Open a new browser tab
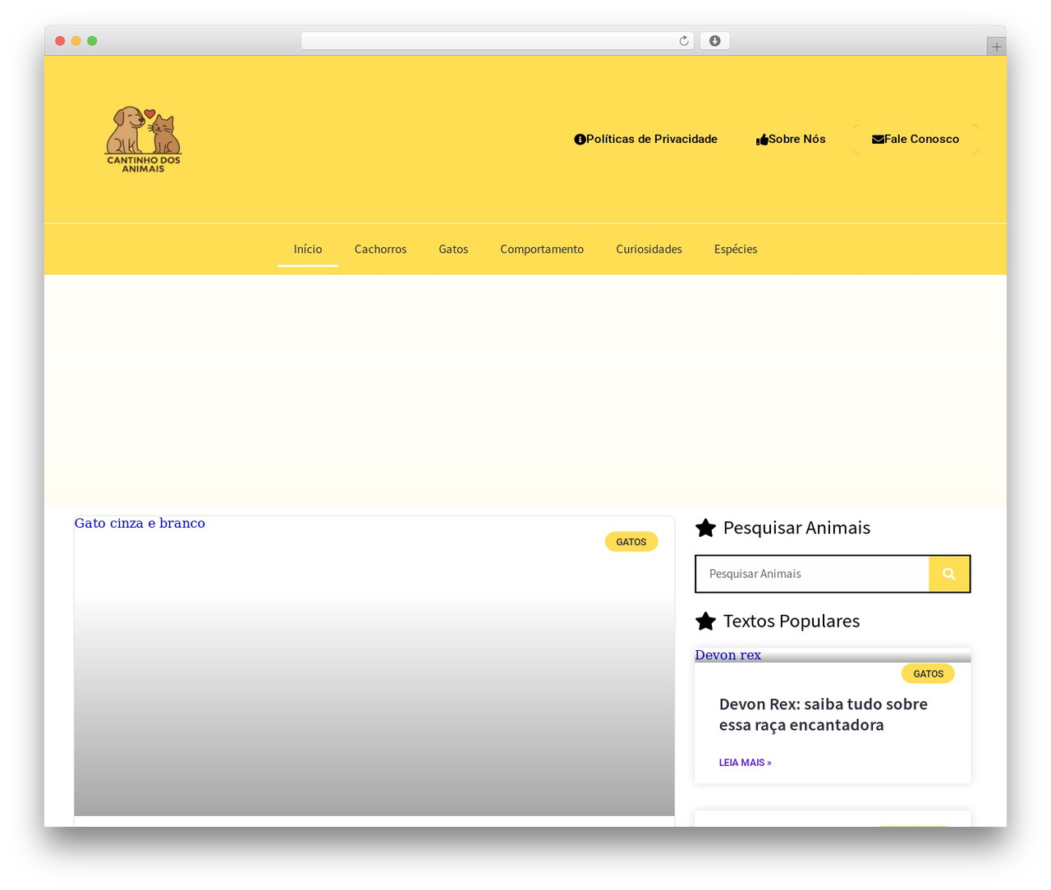Image resolution: width=1051 pixels, height=890 pixels. pyautogui.click(x=996, y=47)
